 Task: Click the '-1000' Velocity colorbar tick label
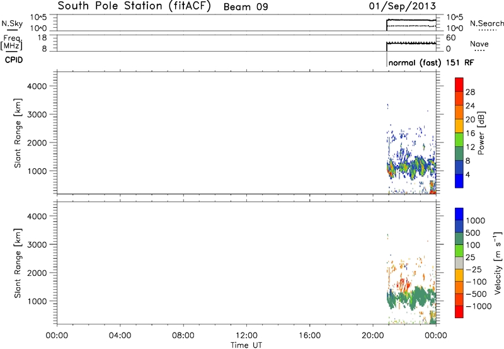[479, 306]
